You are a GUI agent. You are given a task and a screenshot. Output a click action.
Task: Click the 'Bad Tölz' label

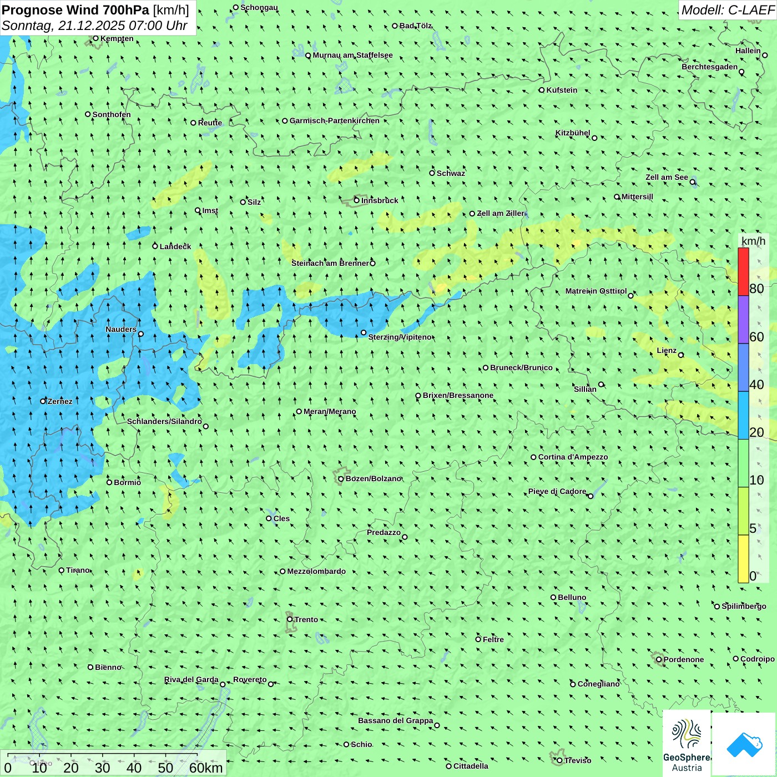(x=416, y=26)
